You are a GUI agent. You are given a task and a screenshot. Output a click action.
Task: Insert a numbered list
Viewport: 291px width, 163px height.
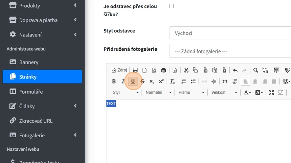184,81
